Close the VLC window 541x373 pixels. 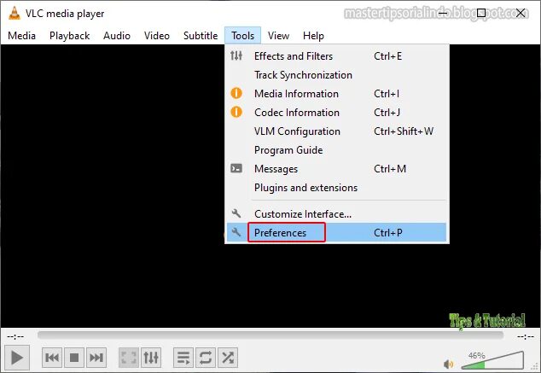(x=521, y=13)
